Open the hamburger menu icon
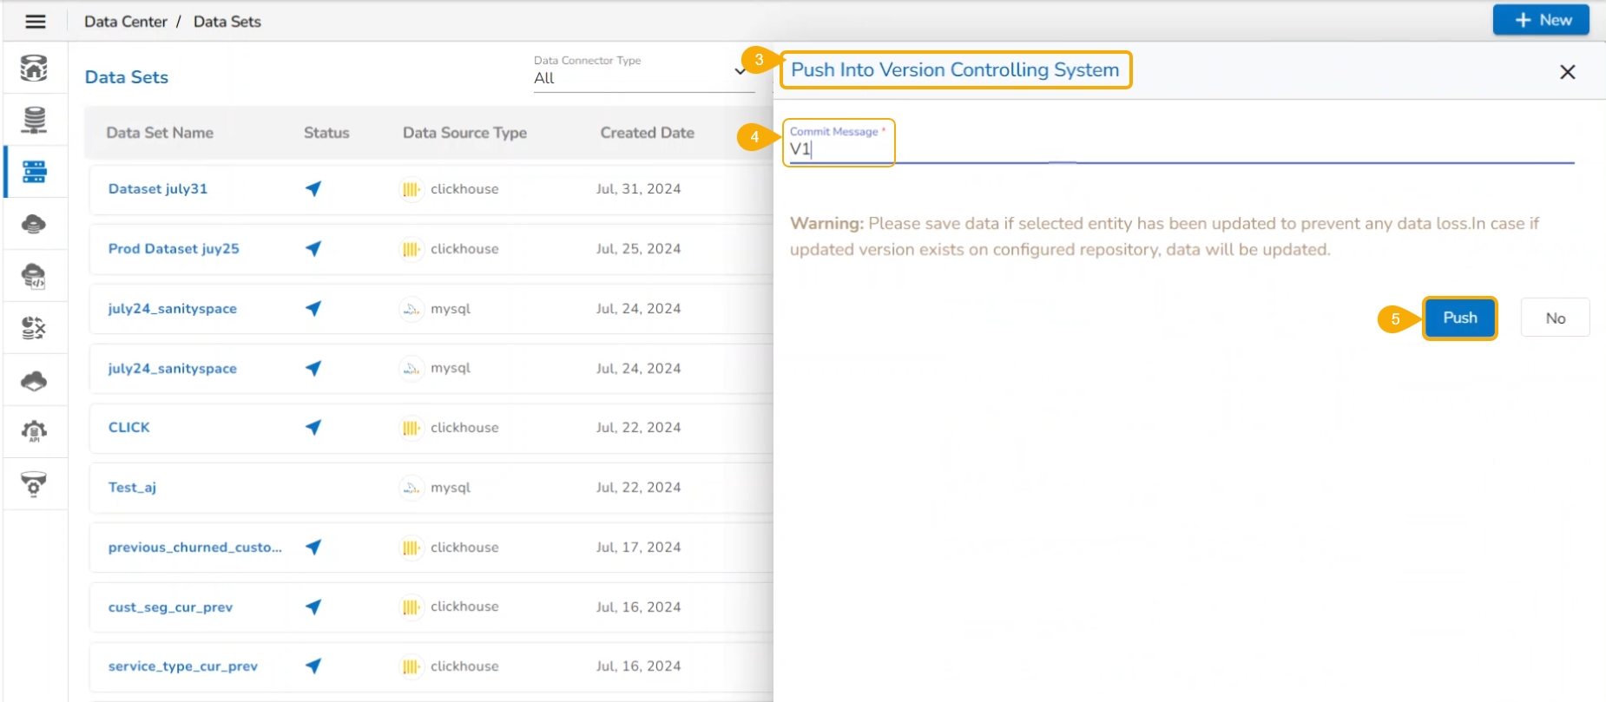 (x=36, y=21)
